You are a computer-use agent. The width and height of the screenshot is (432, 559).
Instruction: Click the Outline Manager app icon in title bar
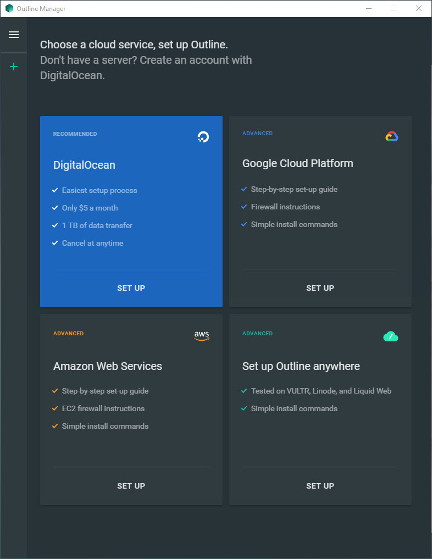pos(9,8)
